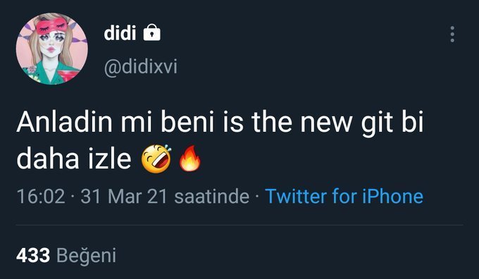Click the 433 like count number
This screenshot has height=279, width=479.
click(x=33, y=255)
